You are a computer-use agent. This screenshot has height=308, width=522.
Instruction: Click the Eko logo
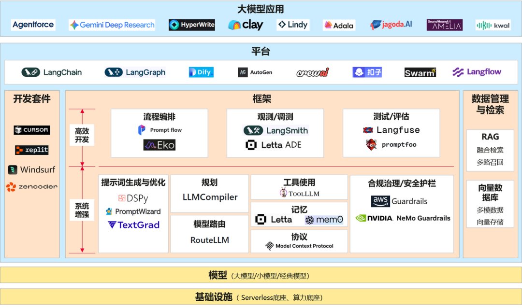pos(159,145)
